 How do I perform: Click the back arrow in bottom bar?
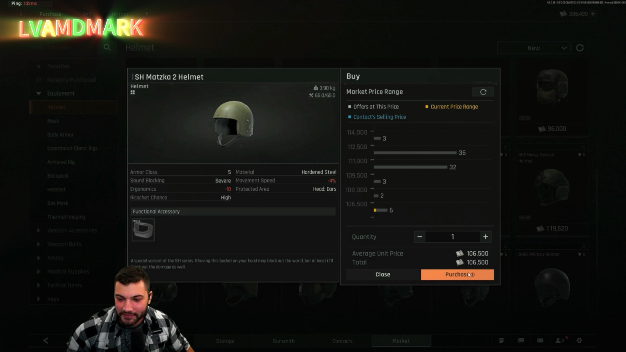coord(46,341)
